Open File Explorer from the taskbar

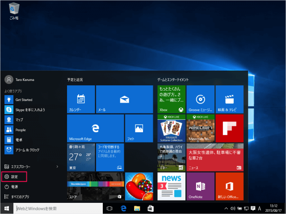(x=137, y=208)
